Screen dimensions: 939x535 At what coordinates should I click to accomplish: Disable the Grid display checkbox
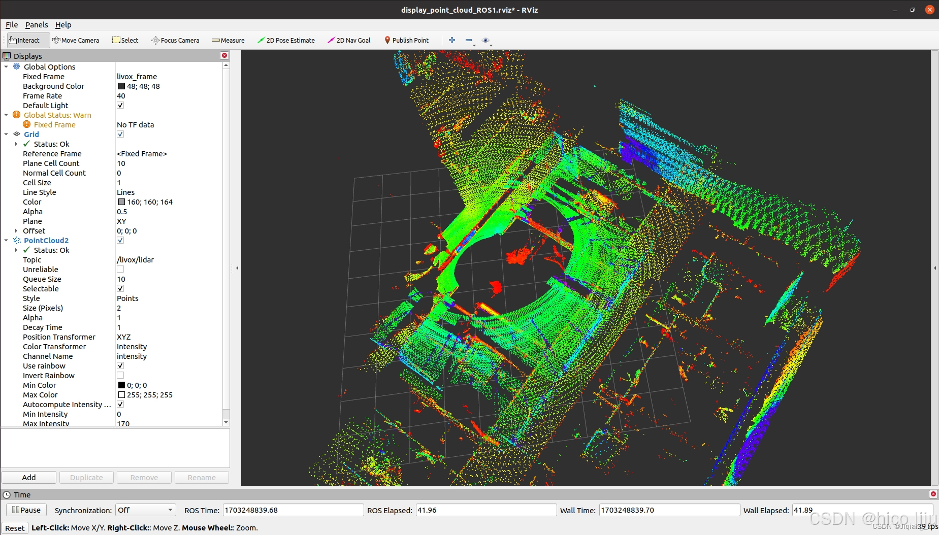click(x=120, y=135)
